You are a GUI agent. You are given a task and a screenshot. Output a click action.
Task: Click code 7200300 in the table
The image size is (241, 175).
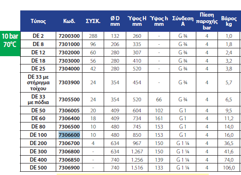coord(69,36)
